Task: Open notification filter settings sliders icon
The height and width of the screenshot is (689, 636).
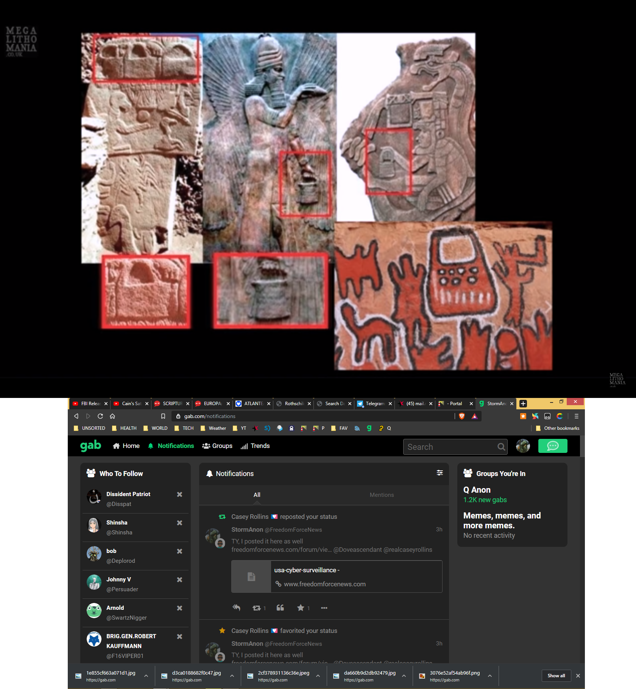Action: point(440,473)
